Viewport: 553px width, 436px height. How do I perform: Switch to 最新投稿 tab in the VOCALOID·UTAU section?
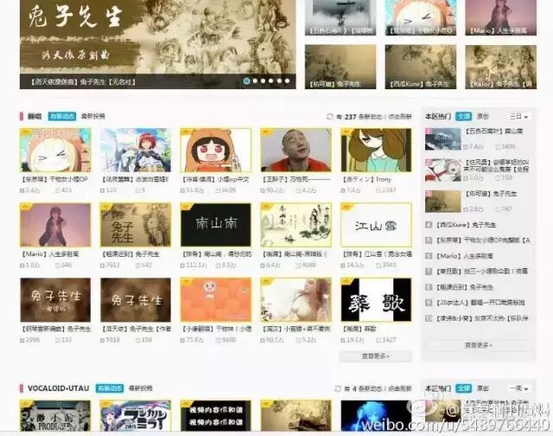141,388
